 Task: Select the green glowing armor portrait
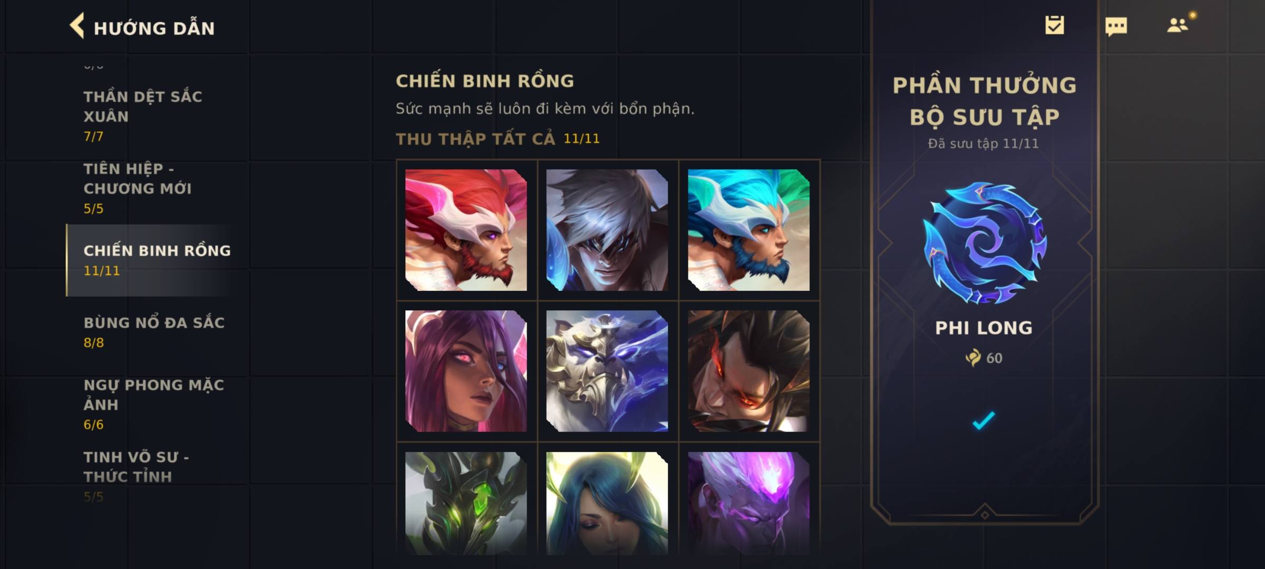pyautogui.click(x=466, y=503)
